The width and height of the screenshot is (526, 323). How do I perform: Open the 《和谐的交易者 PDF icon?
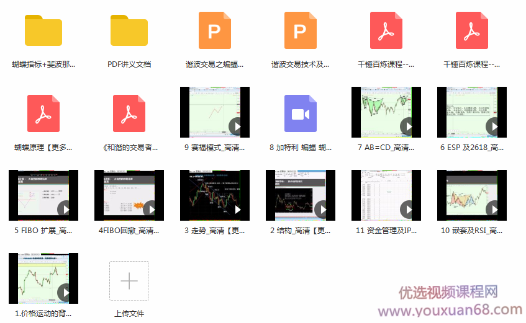coord(129,113)
